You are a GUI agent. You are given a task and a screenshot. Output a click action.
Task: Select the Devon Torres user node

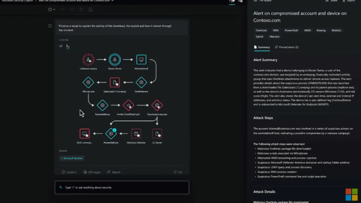[x=115, y=60]
